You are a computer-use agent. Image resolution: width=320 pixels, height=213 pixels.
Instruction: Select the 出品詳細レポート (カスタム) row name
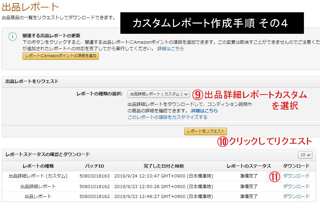[38, 176]
